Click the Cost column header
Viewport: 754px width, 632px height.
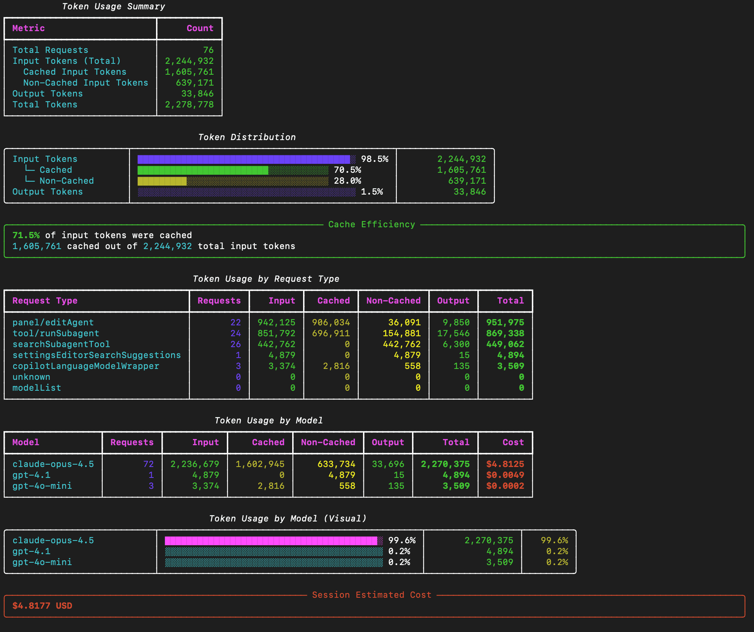pyautogui.click(x=513, y=442)
